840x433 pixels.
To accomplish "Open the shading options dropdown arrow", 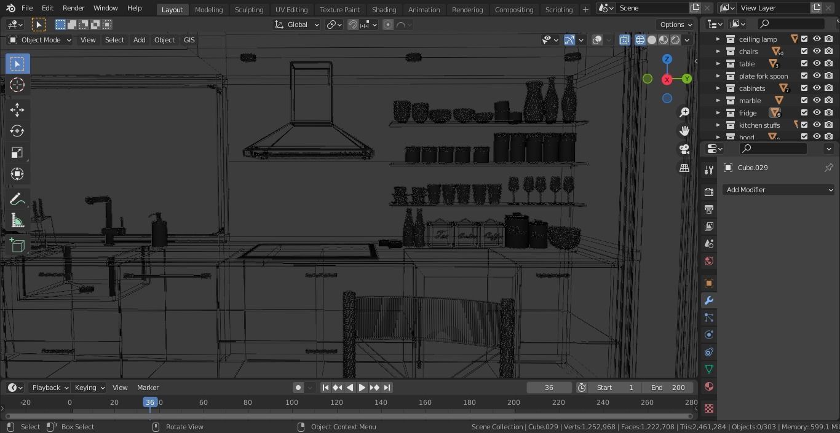I will point(687,40).
